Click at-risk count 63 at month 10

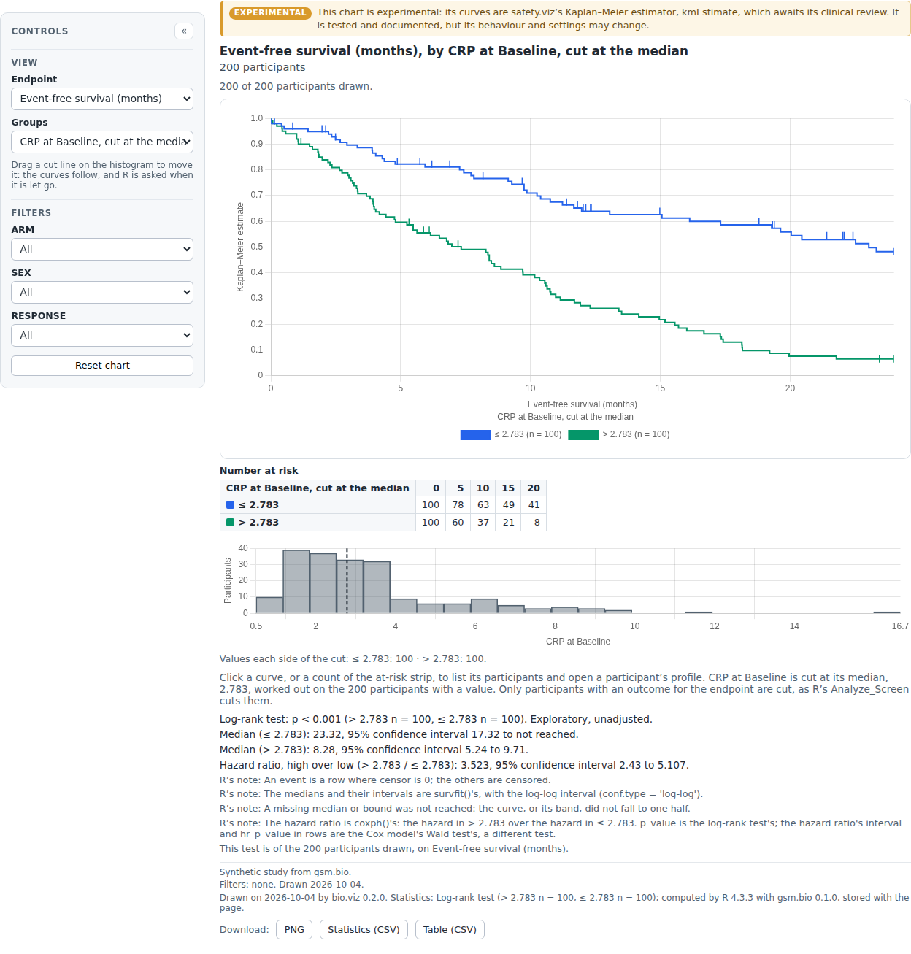pyautogui.click(x=483, y=505)
